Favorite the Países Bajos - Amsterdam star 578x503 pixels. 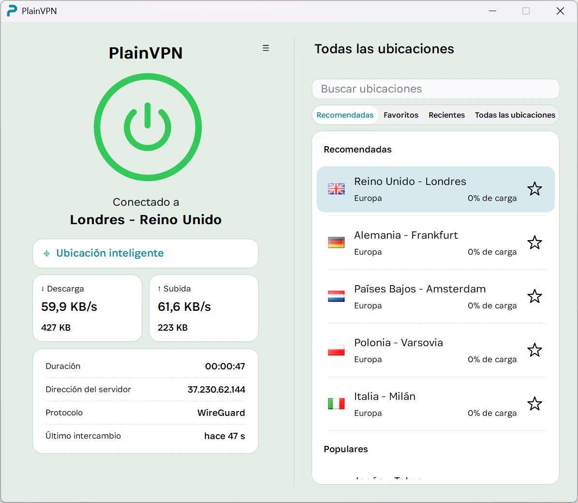click(534, 296)
